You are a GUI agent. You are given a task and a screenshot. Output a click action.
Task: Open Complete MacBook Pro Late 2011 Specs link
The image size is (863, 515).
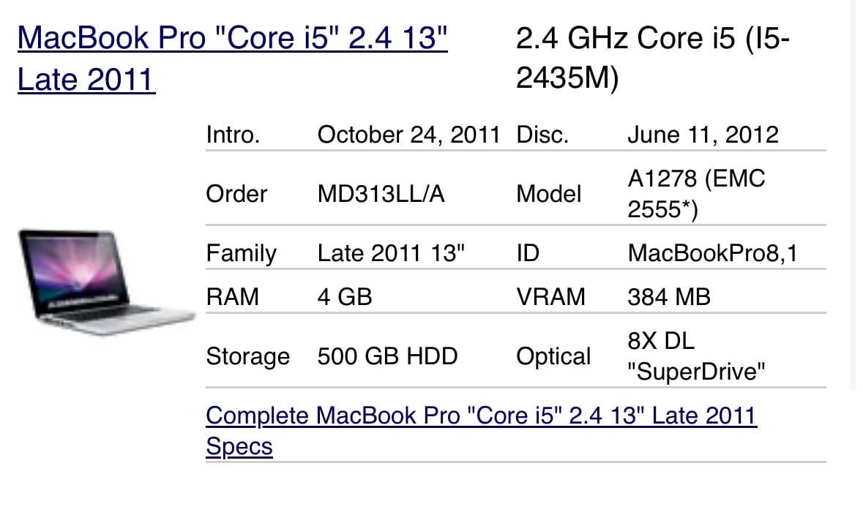point(481,431)
